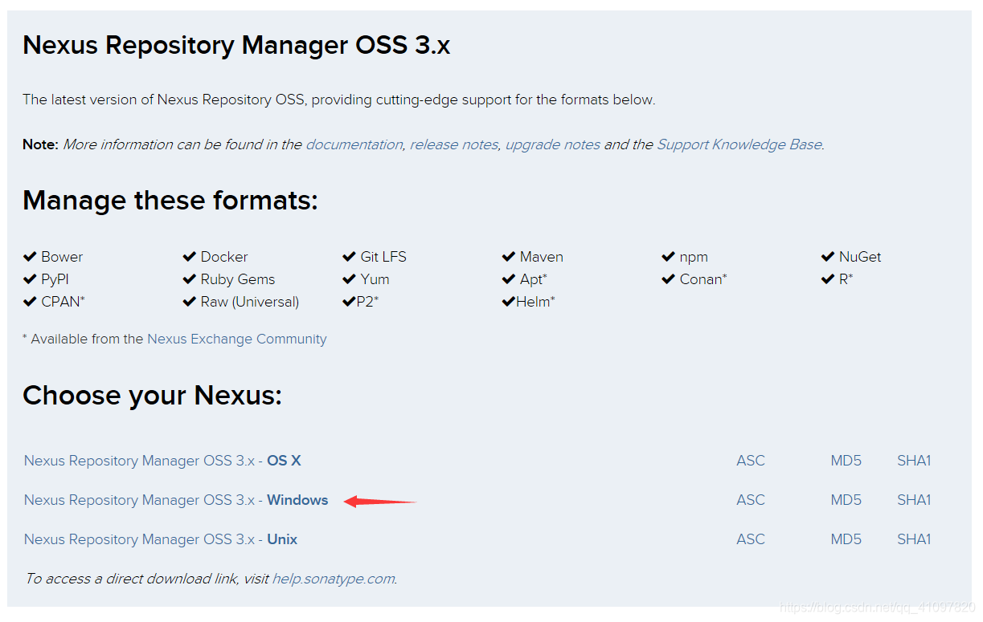The width and height of the screenshot is (983, 622).
Task: Click the checkmark icon beside npm
Action: [x=669, y=256]
